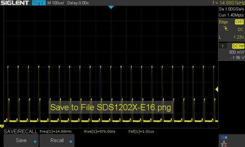The image size is (245, 147).
Task: Click the Sa 1.00GSa/s sample rate
Action: 231,9
